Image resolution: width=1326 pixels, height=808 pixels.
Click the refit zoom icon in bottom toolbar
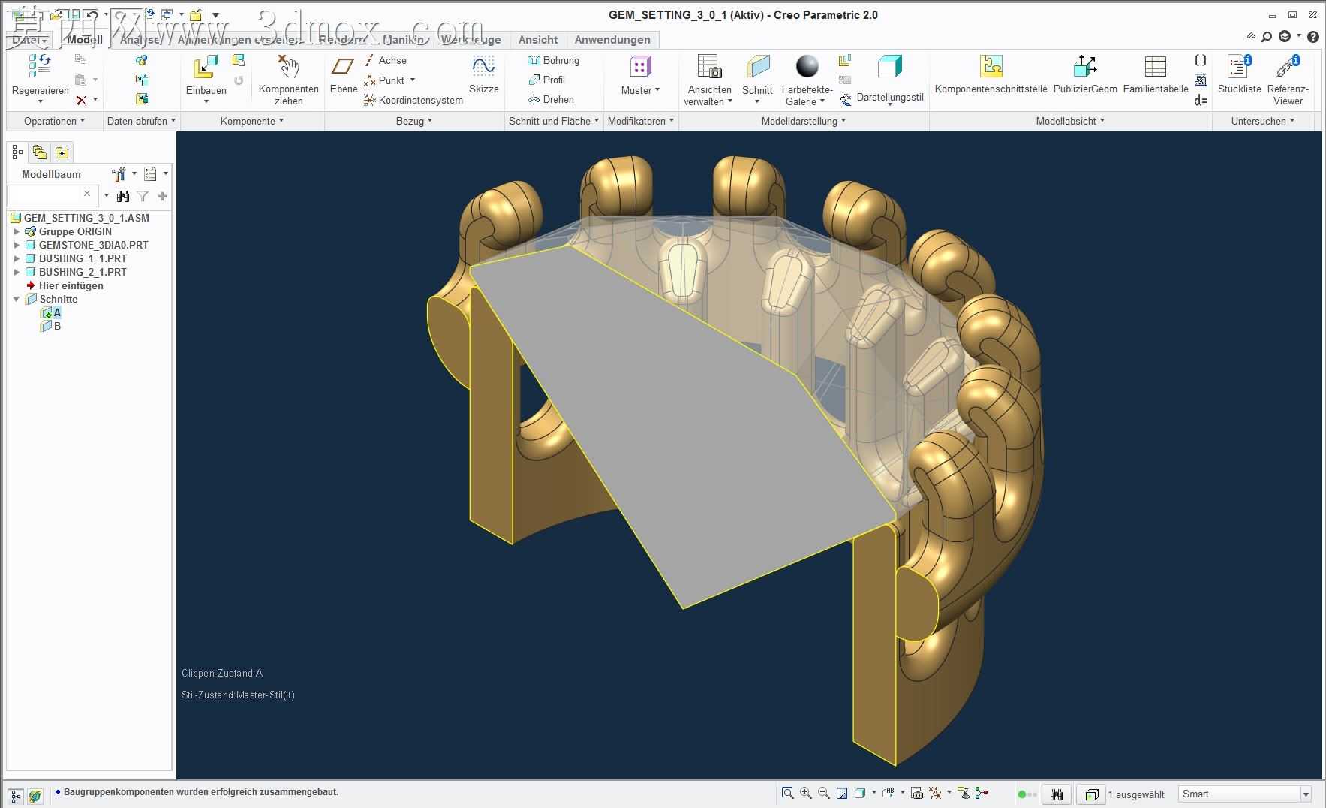(x=787, y=793)
